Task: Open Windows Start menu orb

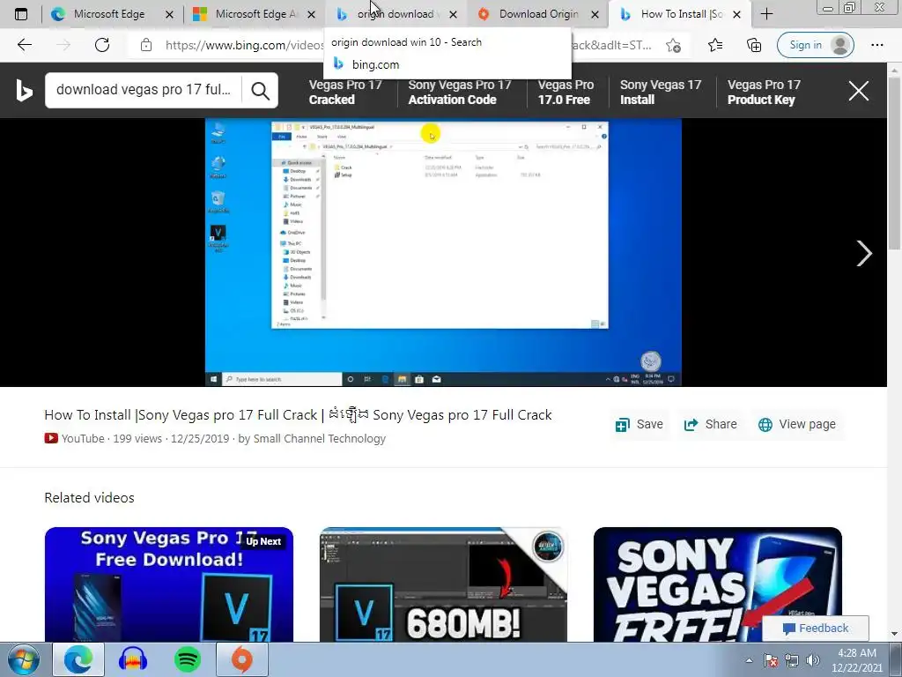Action: pos(23,659)
